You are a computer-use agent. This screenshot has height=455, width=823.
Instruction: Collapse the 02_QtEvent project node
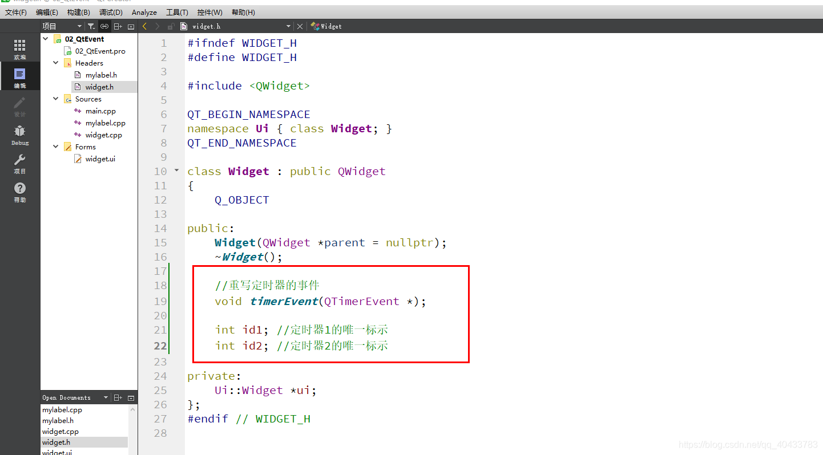pyautogui.click(x=46, y=39)
